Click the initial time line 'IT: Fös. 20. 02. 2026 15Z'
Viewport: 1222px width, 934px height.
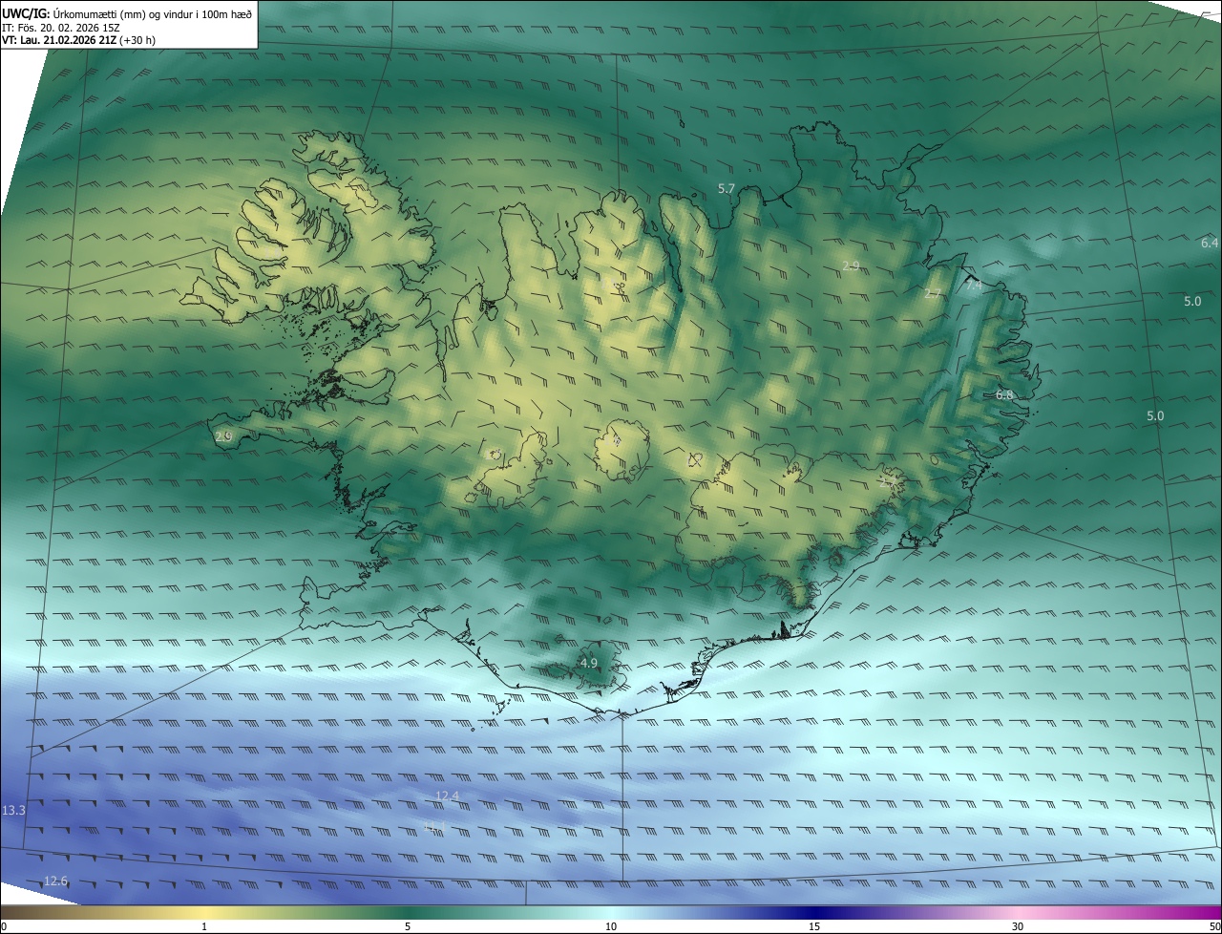point(61,27)
